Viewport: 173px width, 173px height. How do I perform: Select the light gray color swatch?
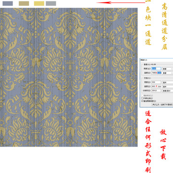pyautogui.click(x=51, y=3)
